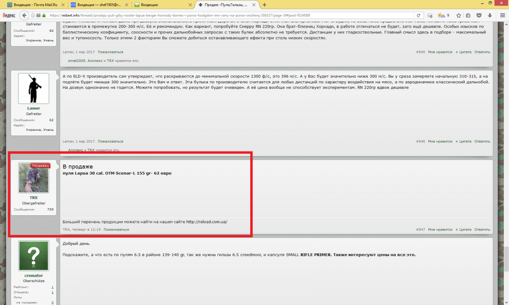Quote post #846 with '+ Цитата'
The width and height of the screenshot is (509, 305).
point(463,141)
